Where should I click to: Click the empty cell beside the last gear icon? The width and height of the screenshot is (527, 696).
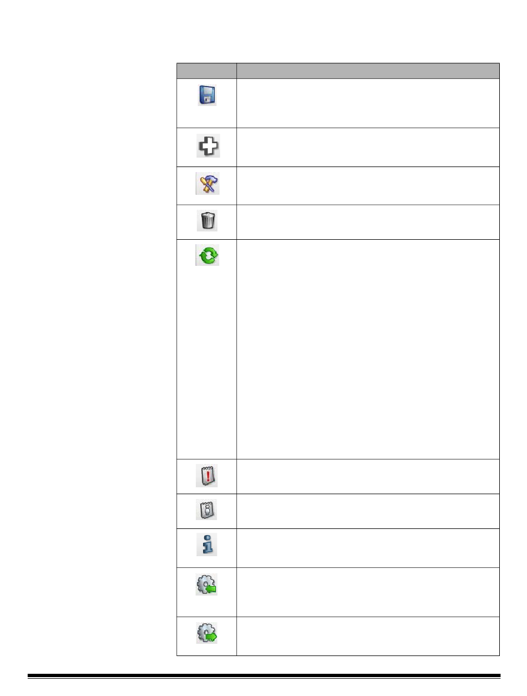click(x=368, y=636)
